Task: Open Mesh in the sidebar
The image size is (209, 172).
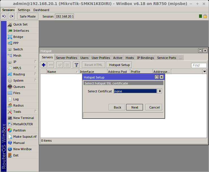Action: [23, 56]
